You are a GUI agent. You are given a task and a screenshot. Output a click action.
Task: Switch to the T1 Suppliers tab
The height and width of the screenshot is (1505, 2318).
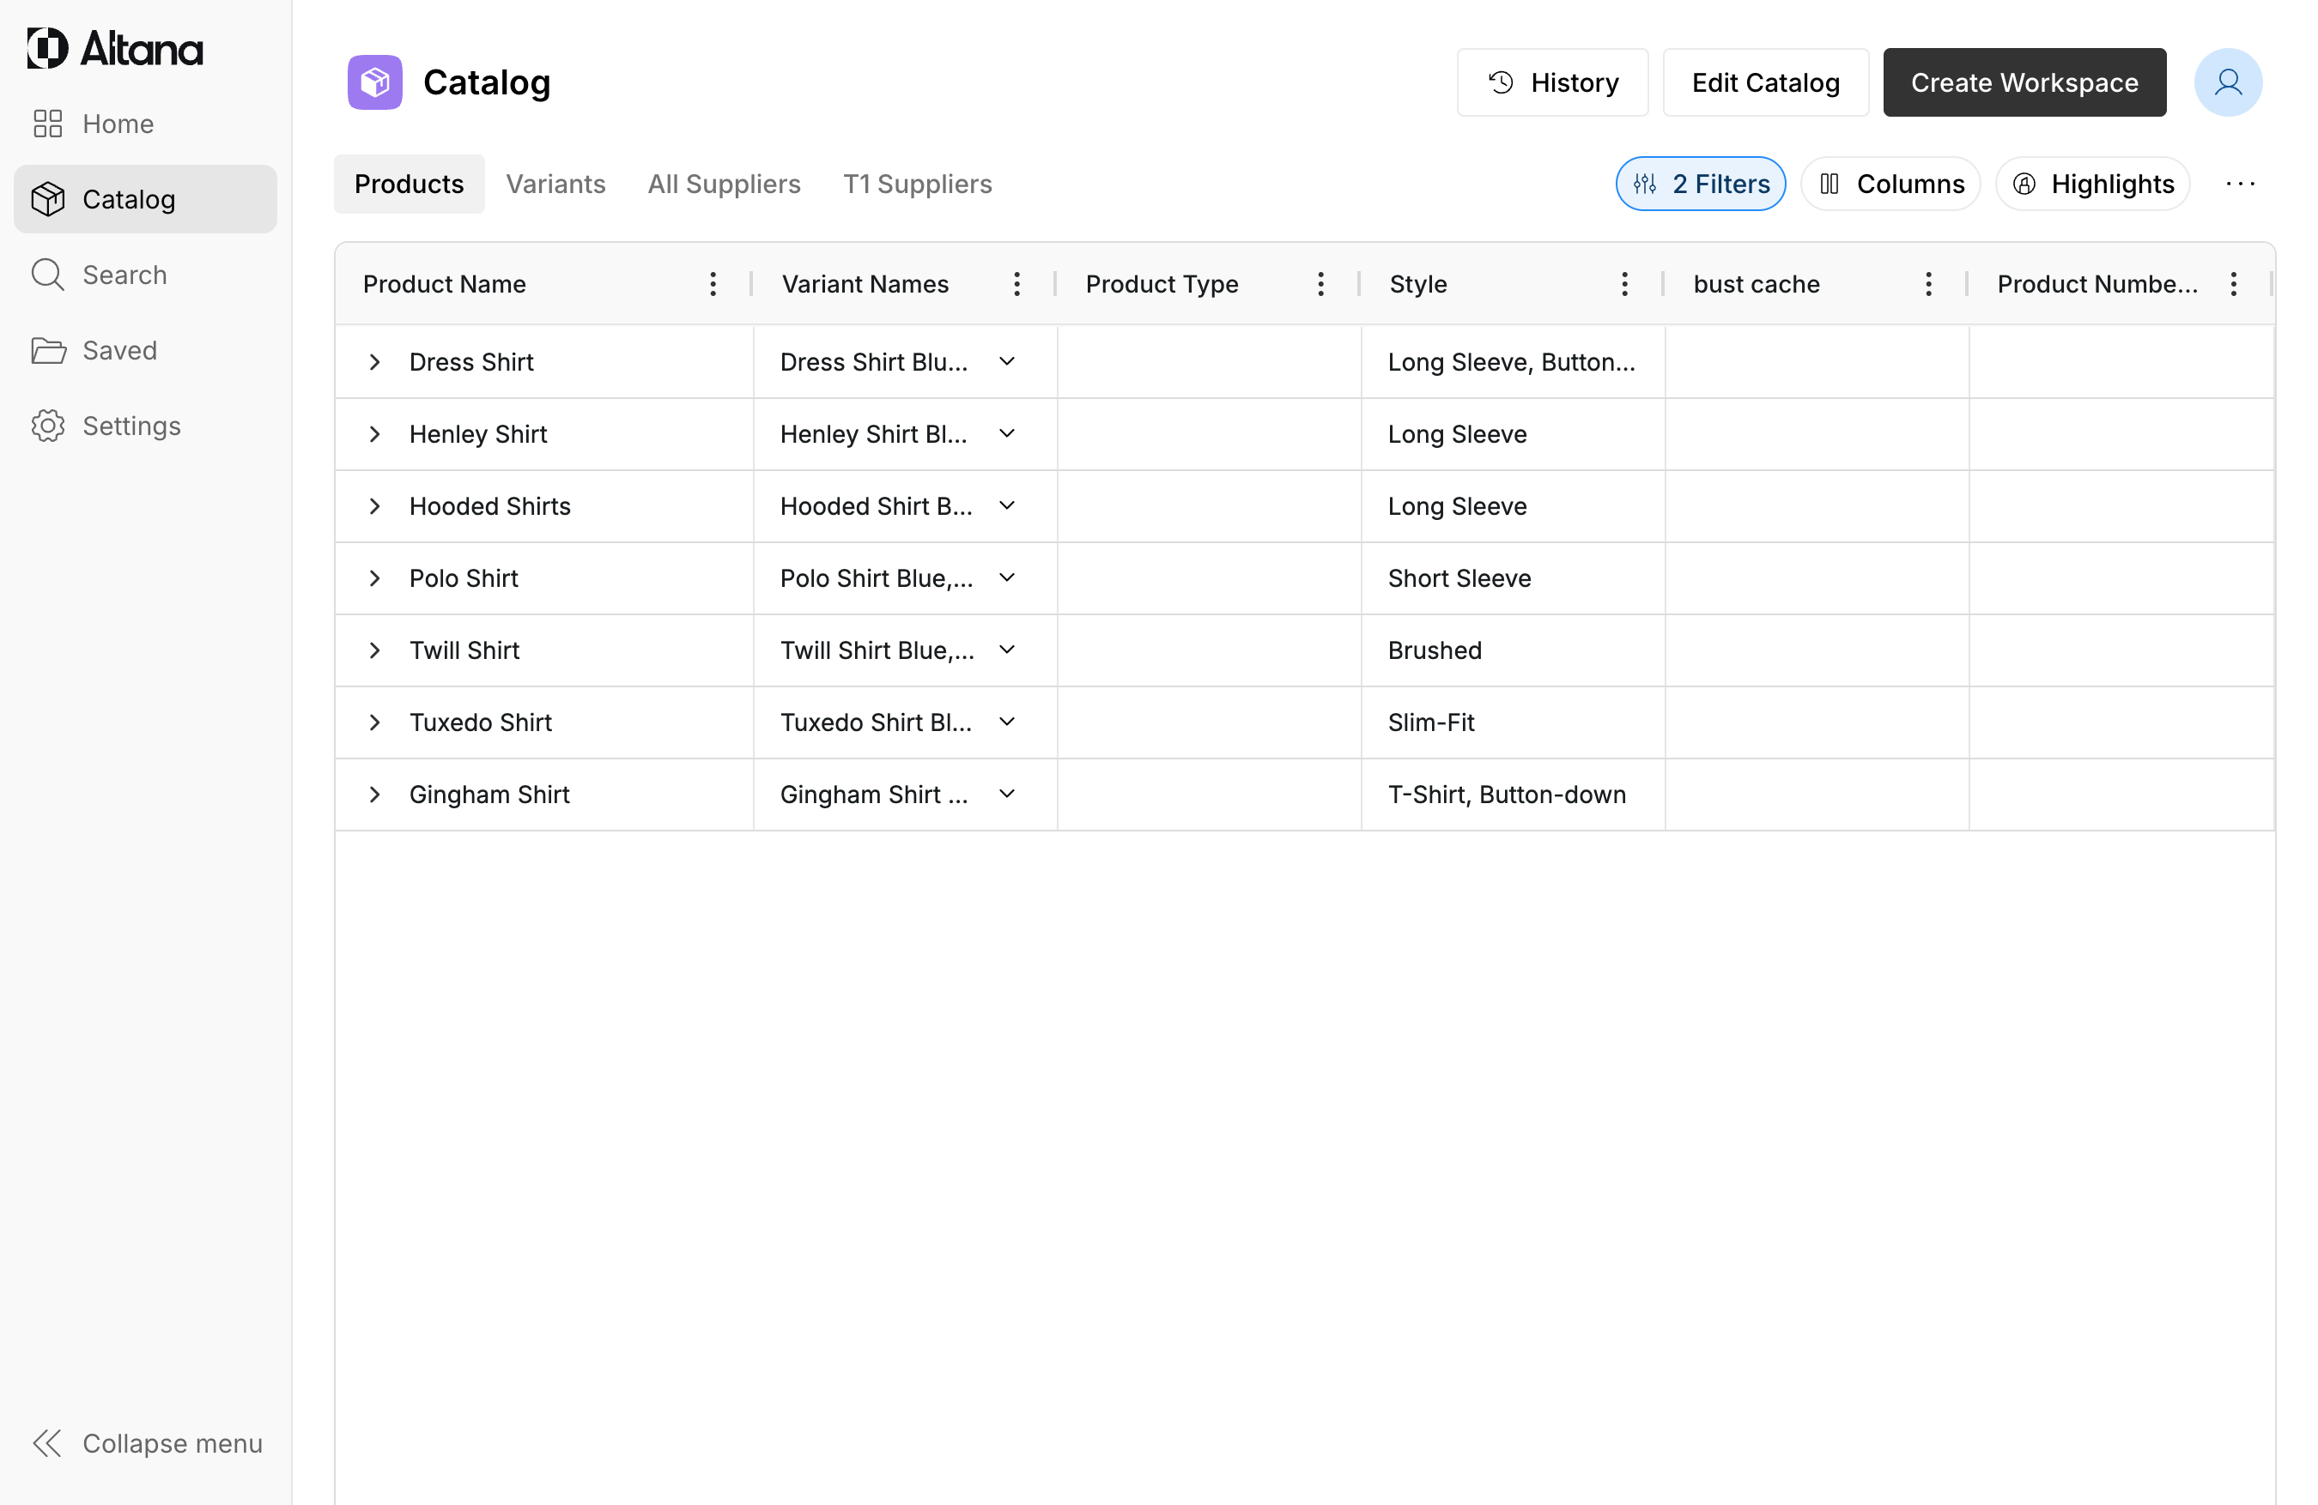[917, 184]
